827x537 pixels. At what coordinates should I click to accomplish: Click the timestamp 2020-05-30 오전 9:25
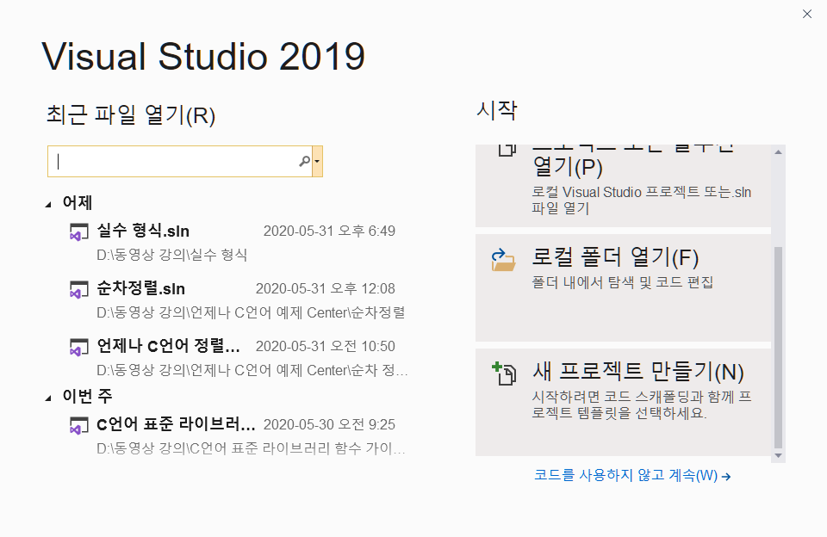click(x=329, y=424)
